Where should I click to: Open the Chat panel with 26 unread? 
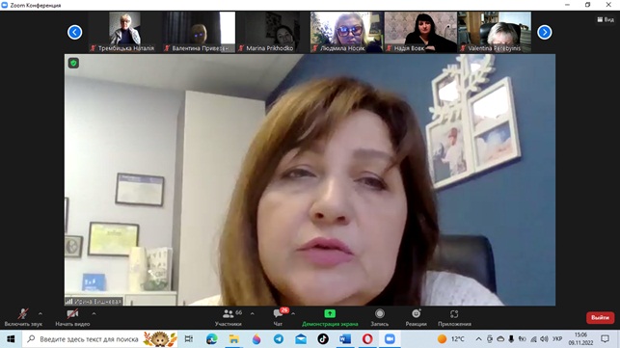278,313
